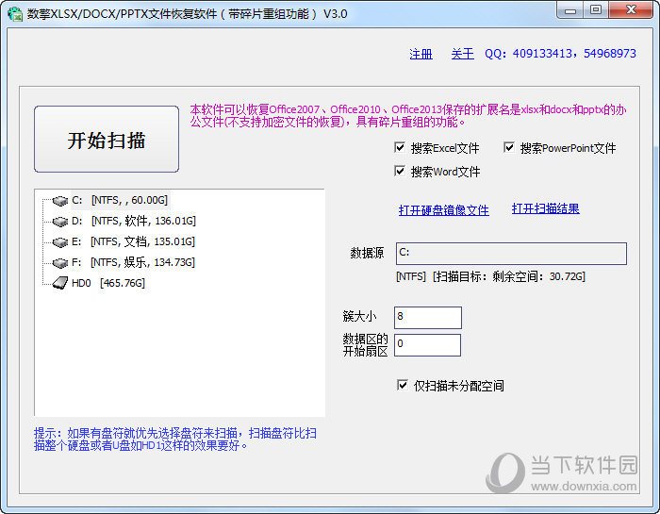Viewport: 660px width, 514px height.
Task: Select the D: drive icon in the list
Action: pyautogui.click(x=60, y=222)
